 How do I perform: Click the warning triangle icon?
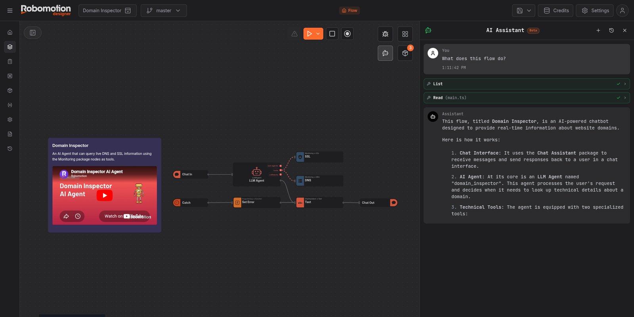click(294, 34)
